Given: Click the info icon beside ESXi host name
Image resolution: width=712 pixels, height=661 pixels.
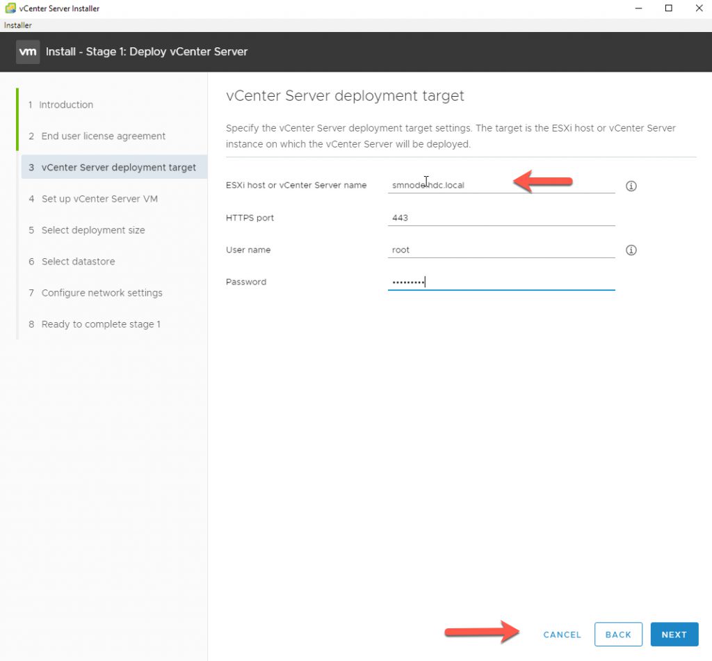Looking at the screenshot, I should (x=631, y=186).
